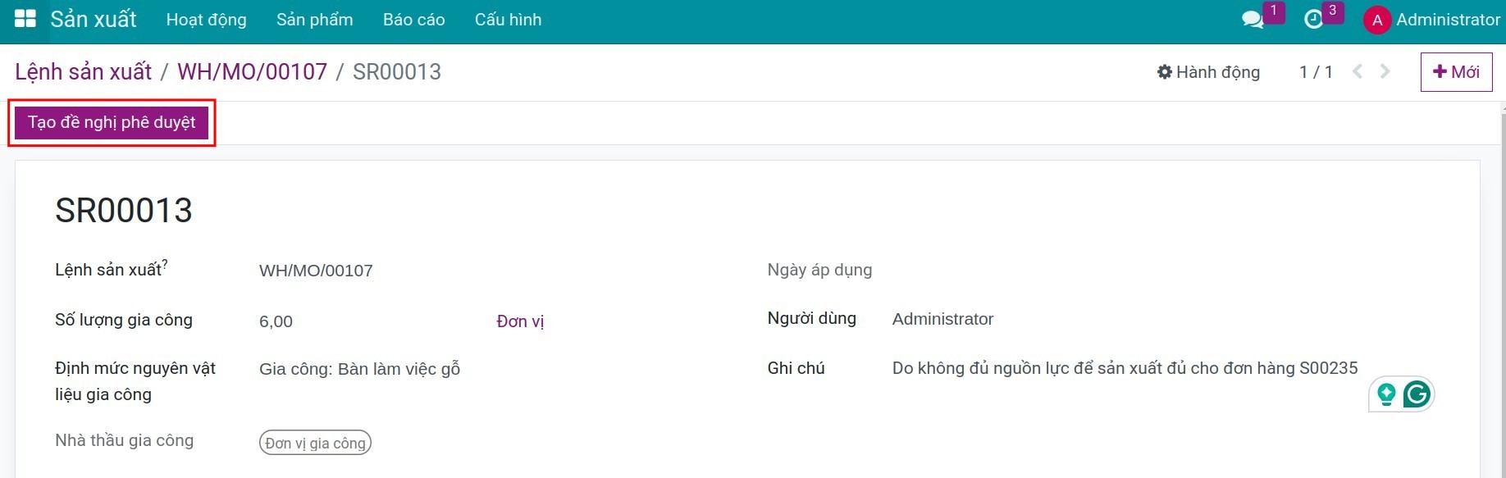
Task: Click the Ngày áp dụng field label
Action: pos(819,270)
